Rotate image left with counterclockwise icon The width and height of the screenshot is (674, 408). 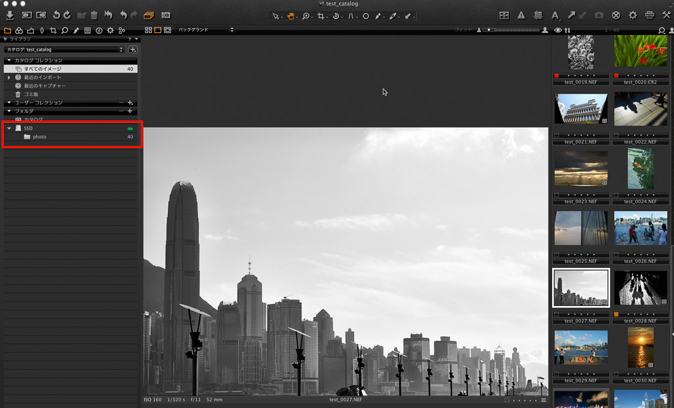[56, 15]
